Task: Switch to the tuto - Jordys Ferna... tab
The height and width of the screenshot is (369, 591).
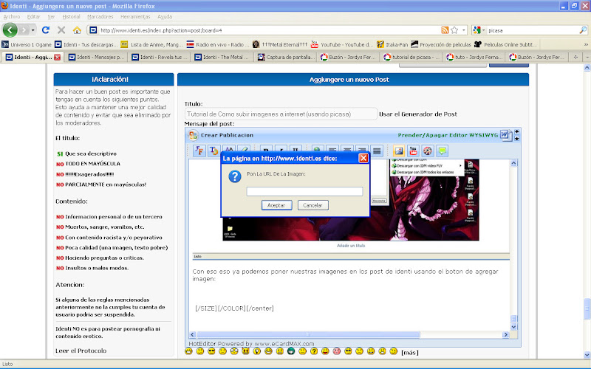Action: (x=475, y=58)
